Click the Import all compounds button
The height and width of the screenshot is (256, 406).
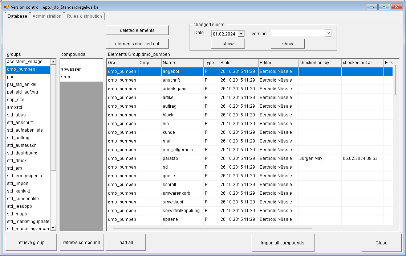coord(283,243)
